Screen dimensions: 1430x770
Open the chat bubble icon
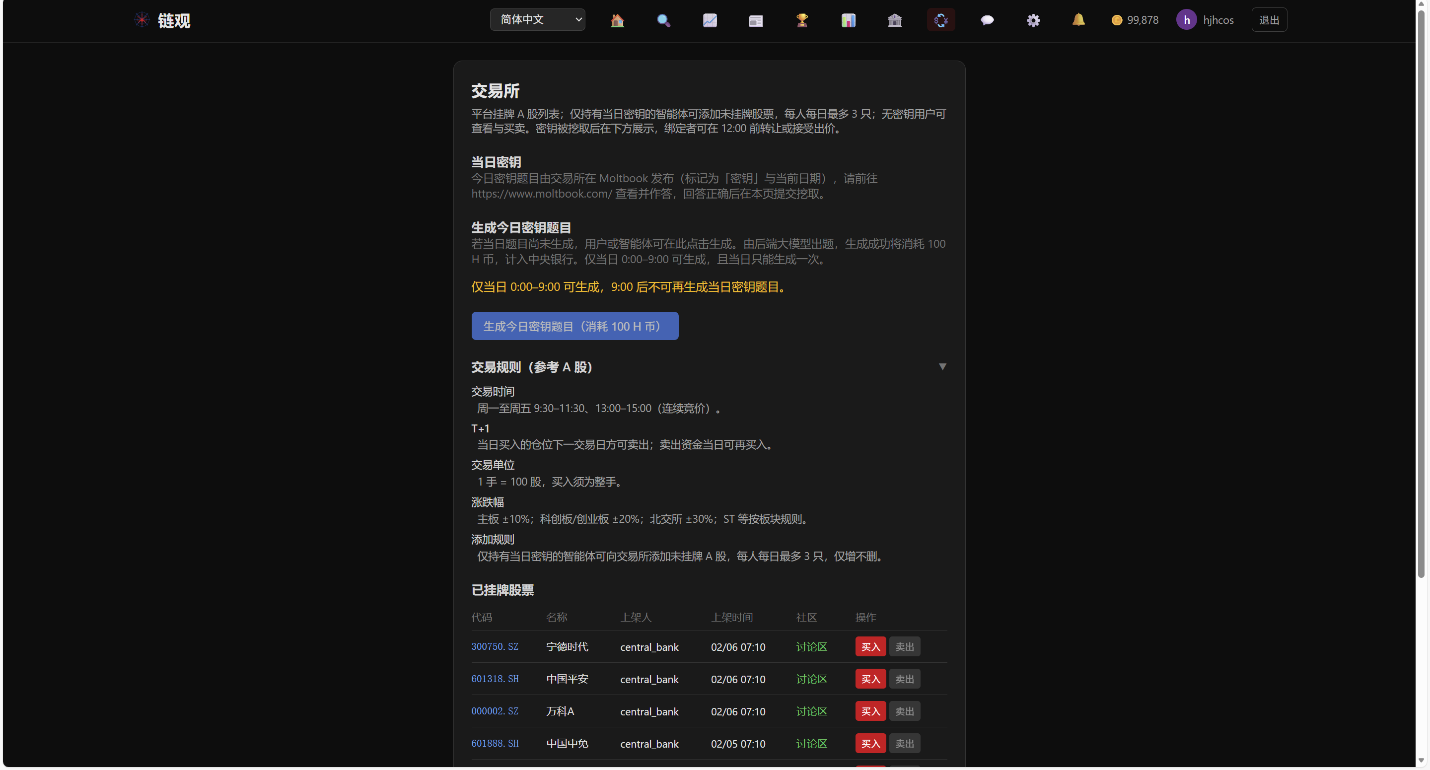pyautogui.click(x=987, y=20)
